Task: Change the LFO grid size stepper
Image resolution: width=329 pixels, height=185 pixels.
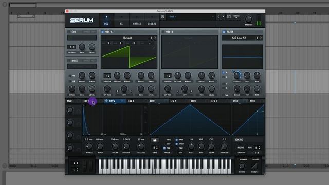Action: click(155, 147)
